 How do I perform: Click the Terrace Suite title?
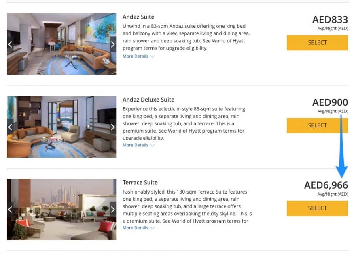[140, 182]
